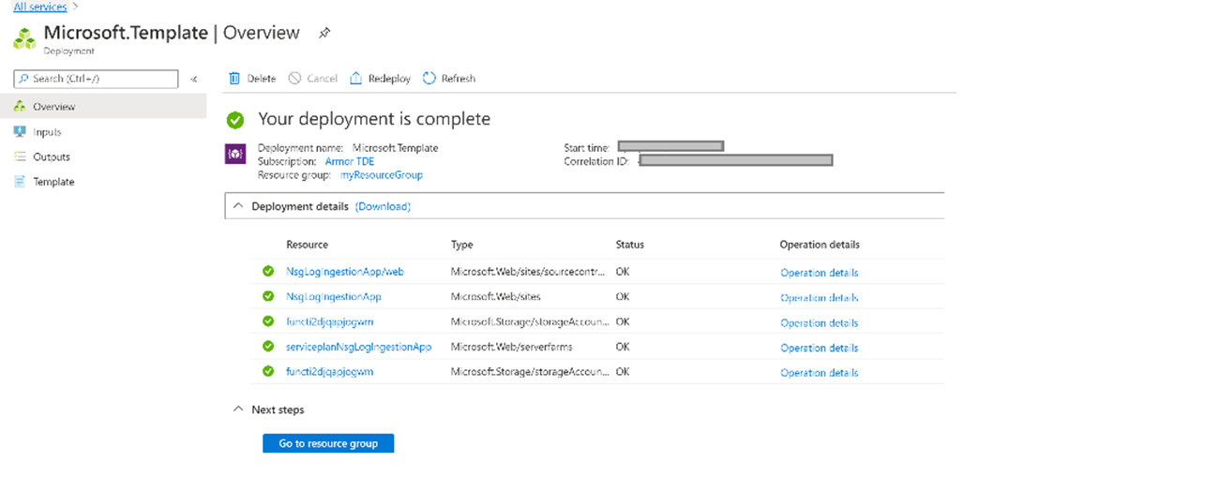
Task: Click the Template document icon in sidebar
Action: (x=20, y=182)
